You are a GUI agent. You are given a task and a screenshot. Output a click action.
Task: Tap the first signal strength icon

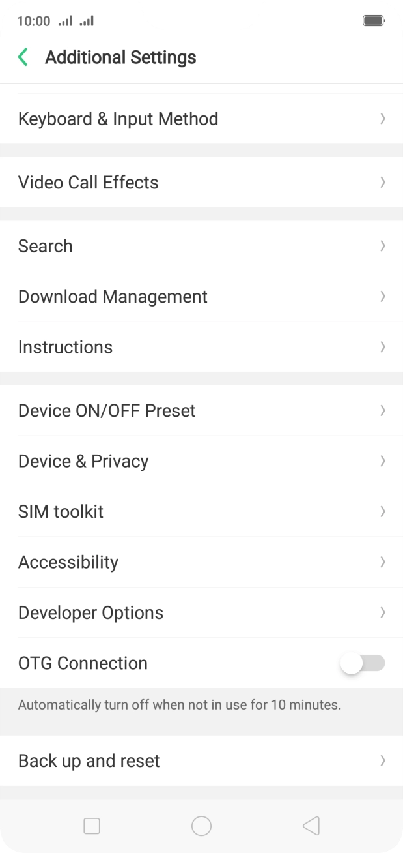[x=65, y=21]
